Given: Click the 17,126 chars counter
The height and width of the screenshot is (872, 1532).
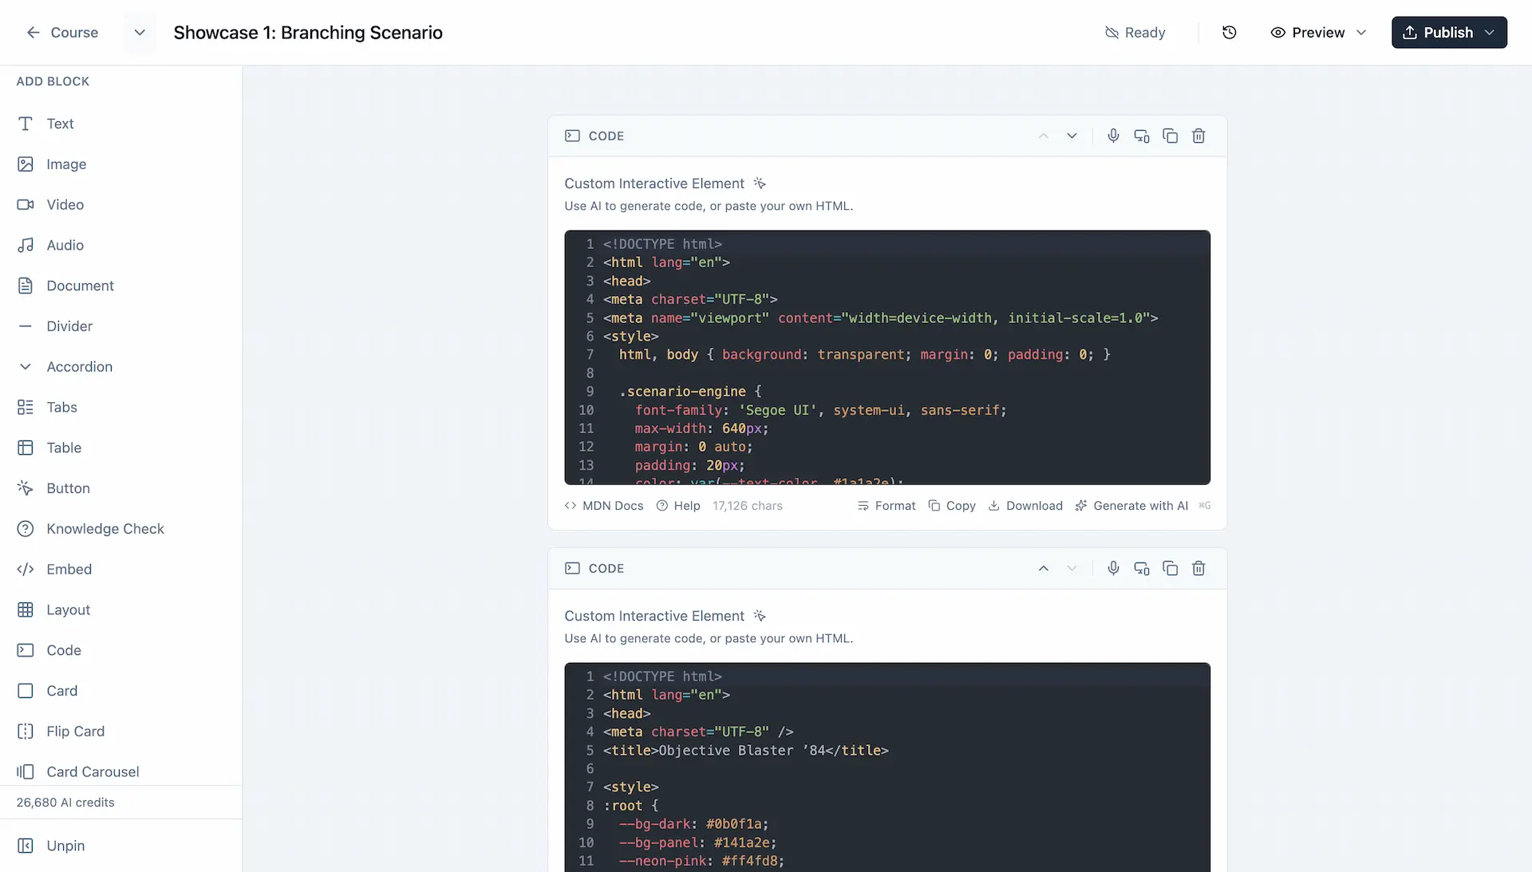Looking at the screenshot, I should click(x=747, y=505).
